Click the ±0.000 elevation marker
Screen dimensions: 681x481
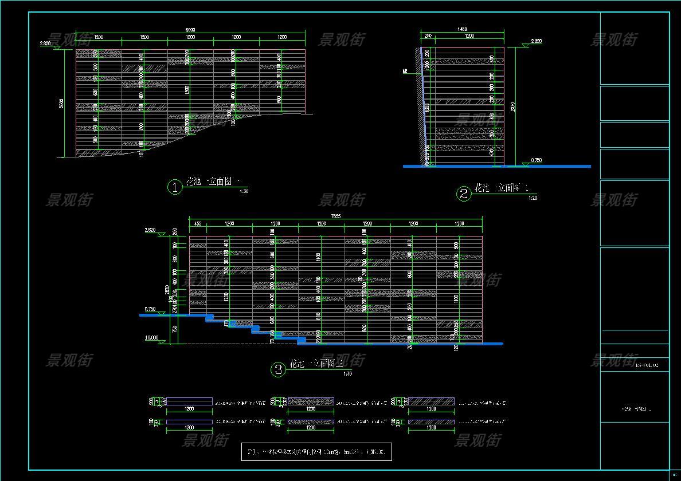point(152,338)
